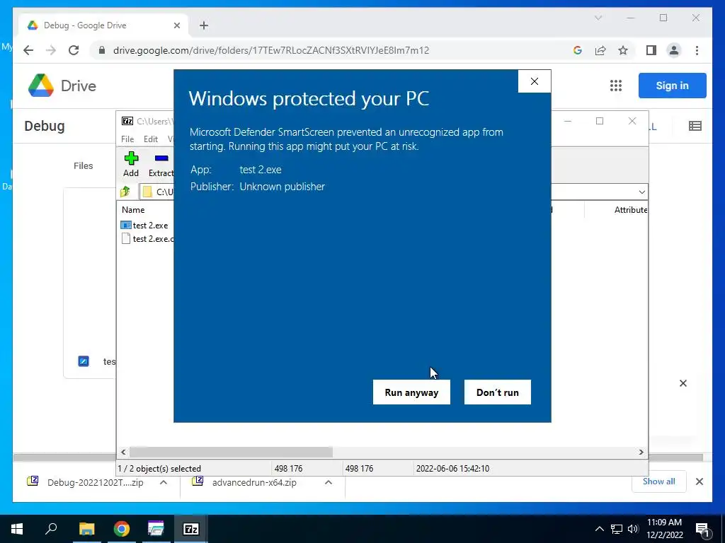Close the Chrome downloads bar
This screenshot has height=543, width=725.
coord(699,481)
